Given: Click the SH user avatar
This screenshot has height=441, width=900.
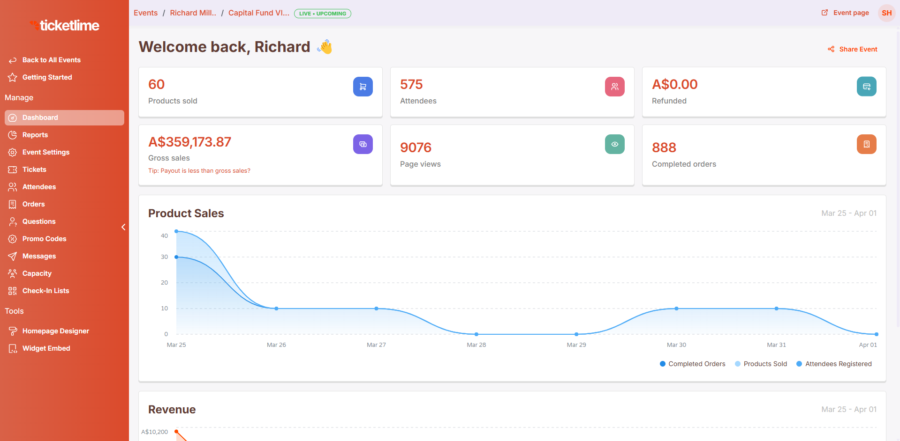Looking at the screenshot, I should pos(886,13).
